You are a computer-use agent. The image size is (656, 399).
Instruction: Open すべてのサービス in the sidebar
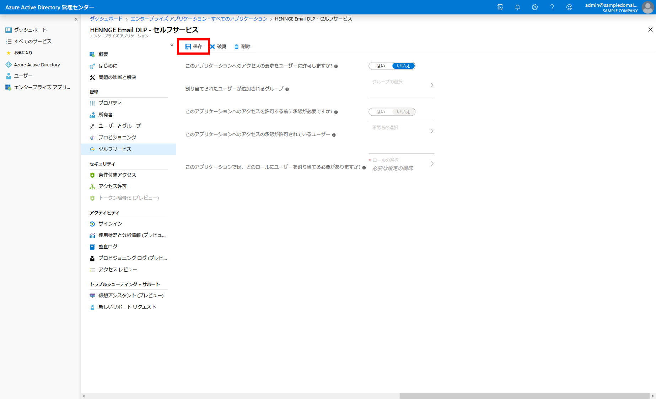tap(32, 41)
